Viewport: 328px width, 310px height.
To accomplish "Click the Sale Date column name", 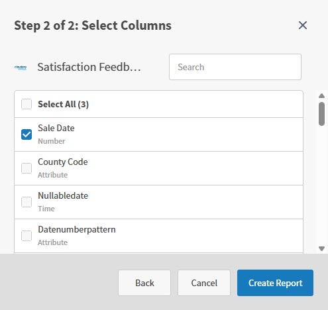I will click(x=56, y=128).
